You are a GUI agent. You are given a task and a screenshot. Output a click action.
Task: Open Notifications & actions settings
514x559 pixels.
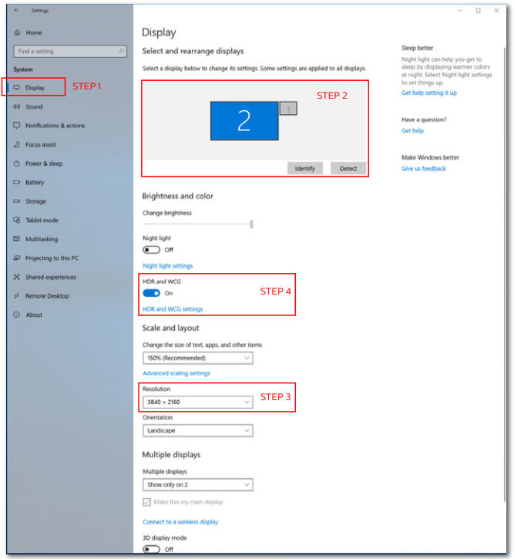tap(55, 126)
